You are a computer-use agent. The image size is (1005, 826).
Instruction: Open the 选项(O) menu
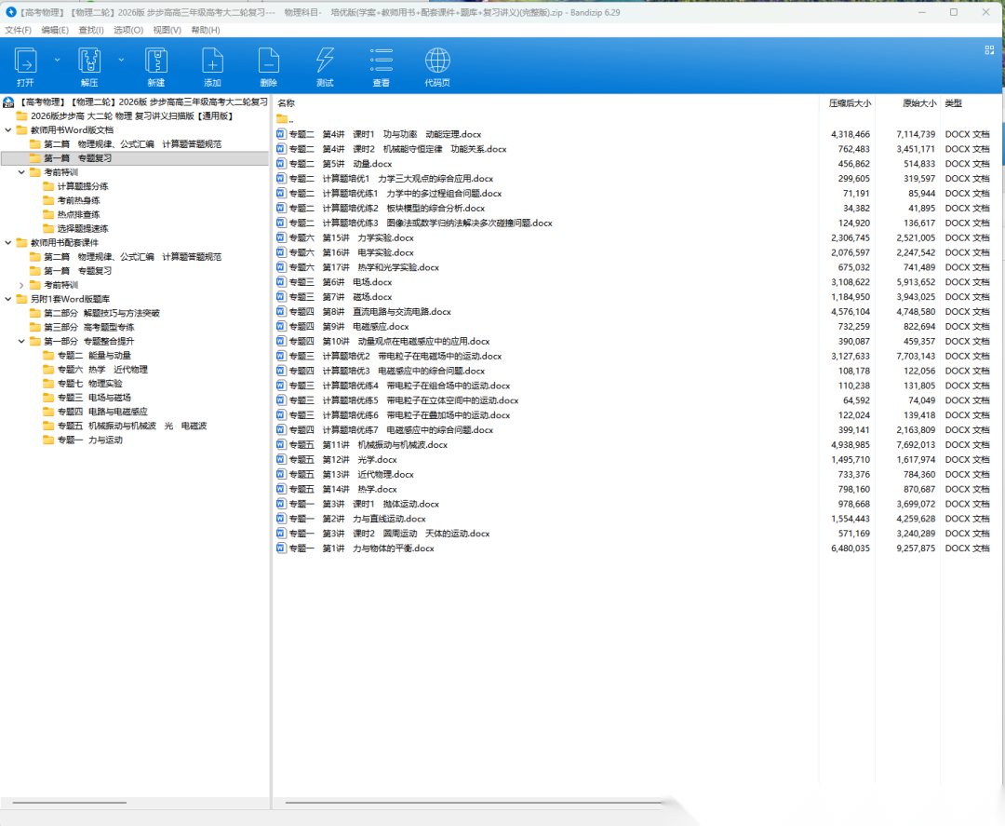coord(128,30)
